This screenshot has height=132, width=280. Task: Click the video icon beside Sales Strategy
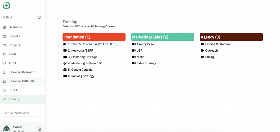[x=134, y=63]
